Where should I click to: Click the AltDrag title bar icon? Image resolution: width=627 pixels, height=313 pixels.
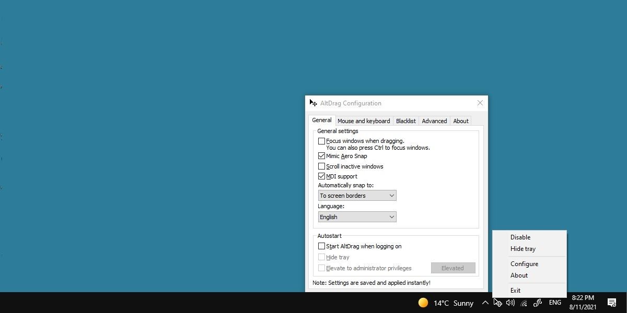click(x=313, y=103)
